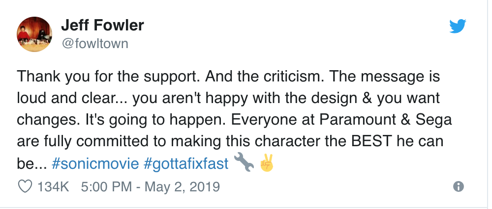
Task: Click the Twitter bird logo
Action: [x=458, y=26]
